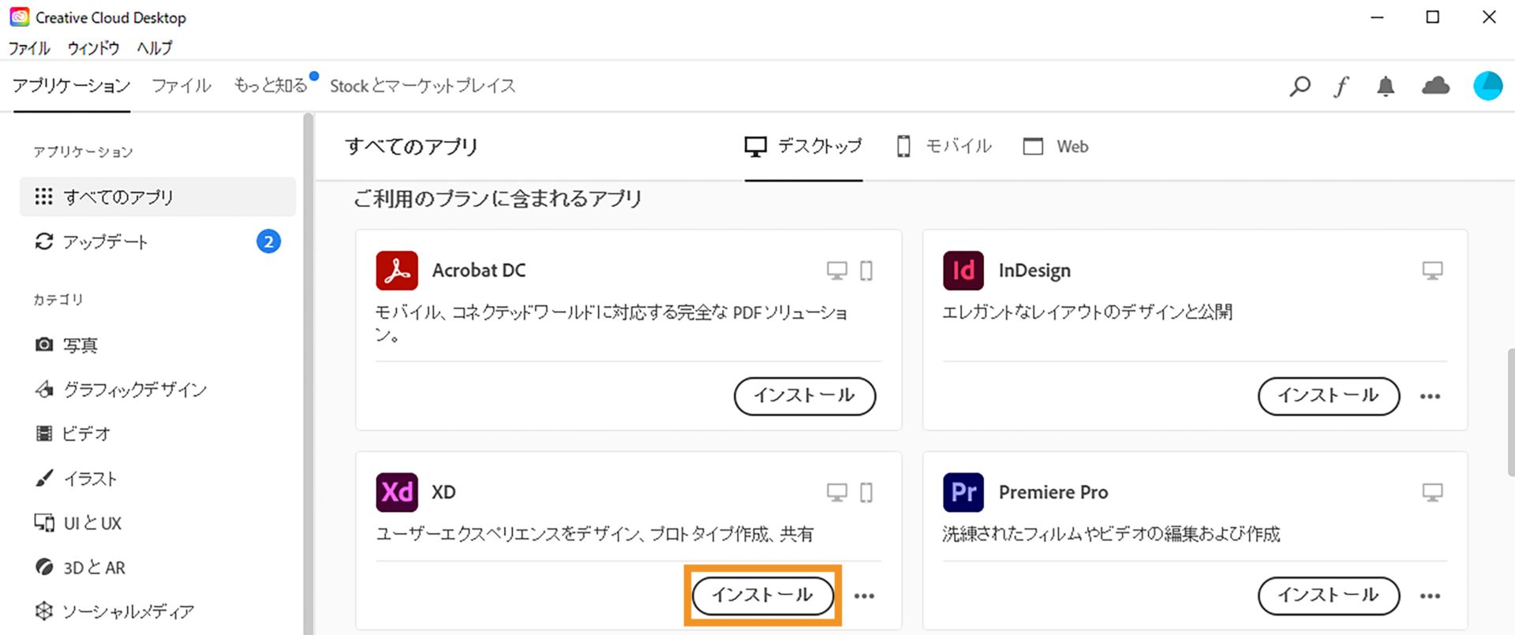This screenshot has width=1515, height=635.
Task: Click the Premiere Pro app name
Action: (1053, 492)
